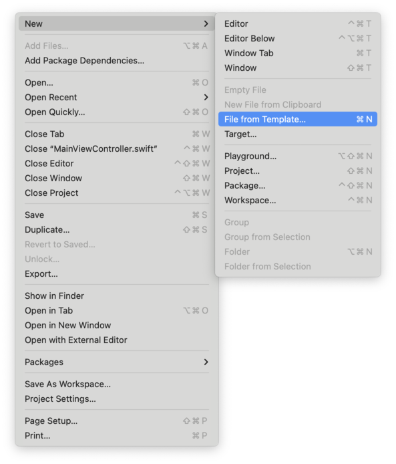Choose Close Editor
The height and width of the screenshot is (464, 396).
(117, 164)
